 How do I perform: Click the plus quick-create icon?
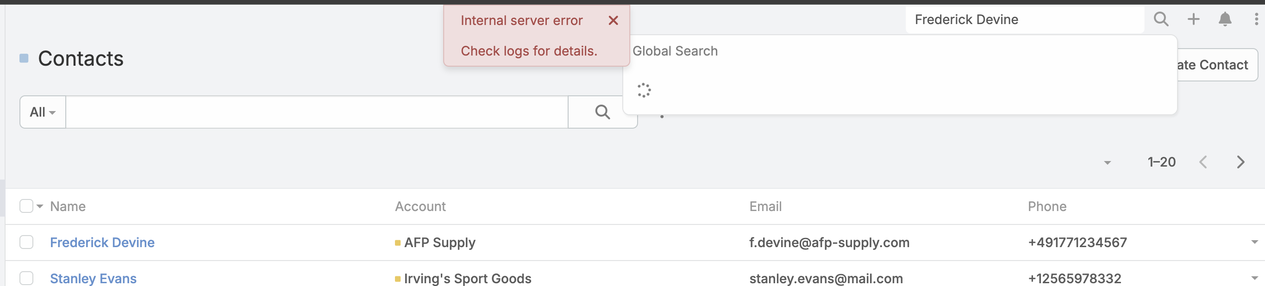[x=1193, y=19]
